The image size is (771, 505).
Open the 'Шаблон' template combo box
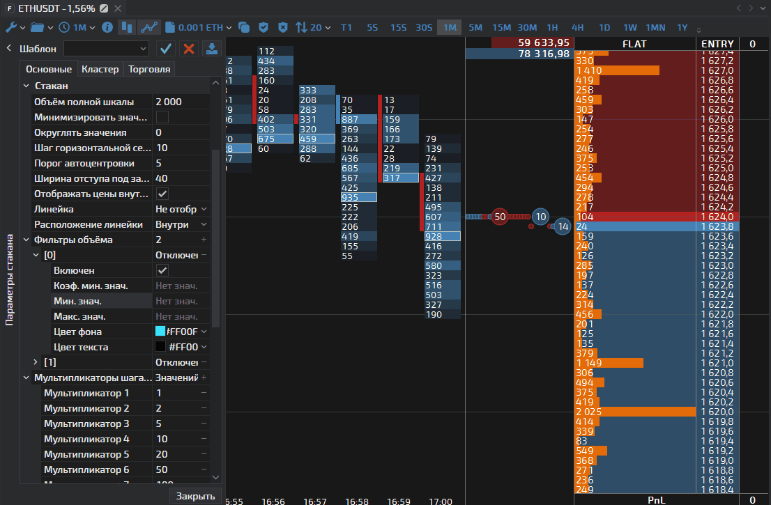pyautogui.click(x=106, y=48)
